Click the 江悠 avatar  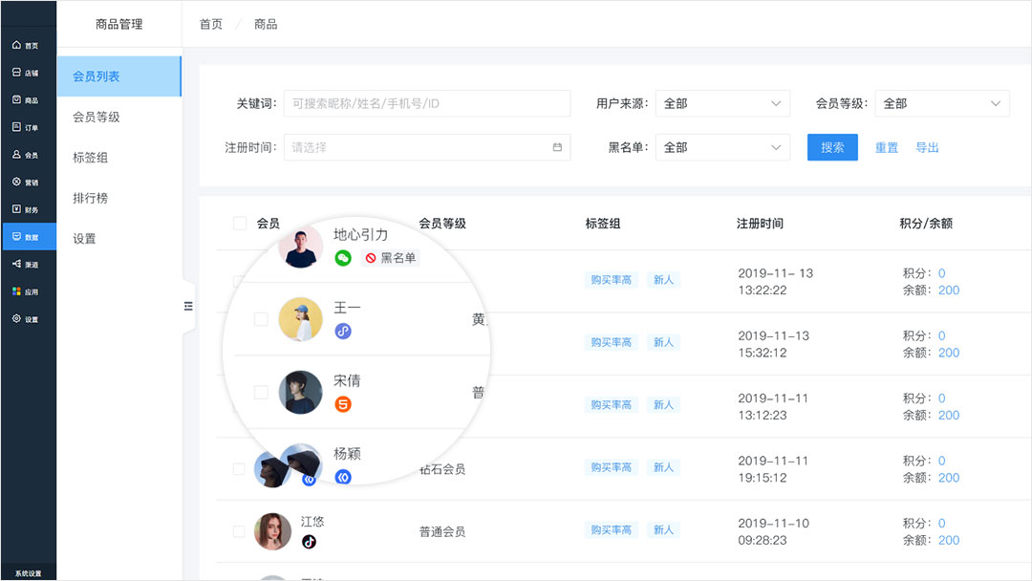point(272,531)
